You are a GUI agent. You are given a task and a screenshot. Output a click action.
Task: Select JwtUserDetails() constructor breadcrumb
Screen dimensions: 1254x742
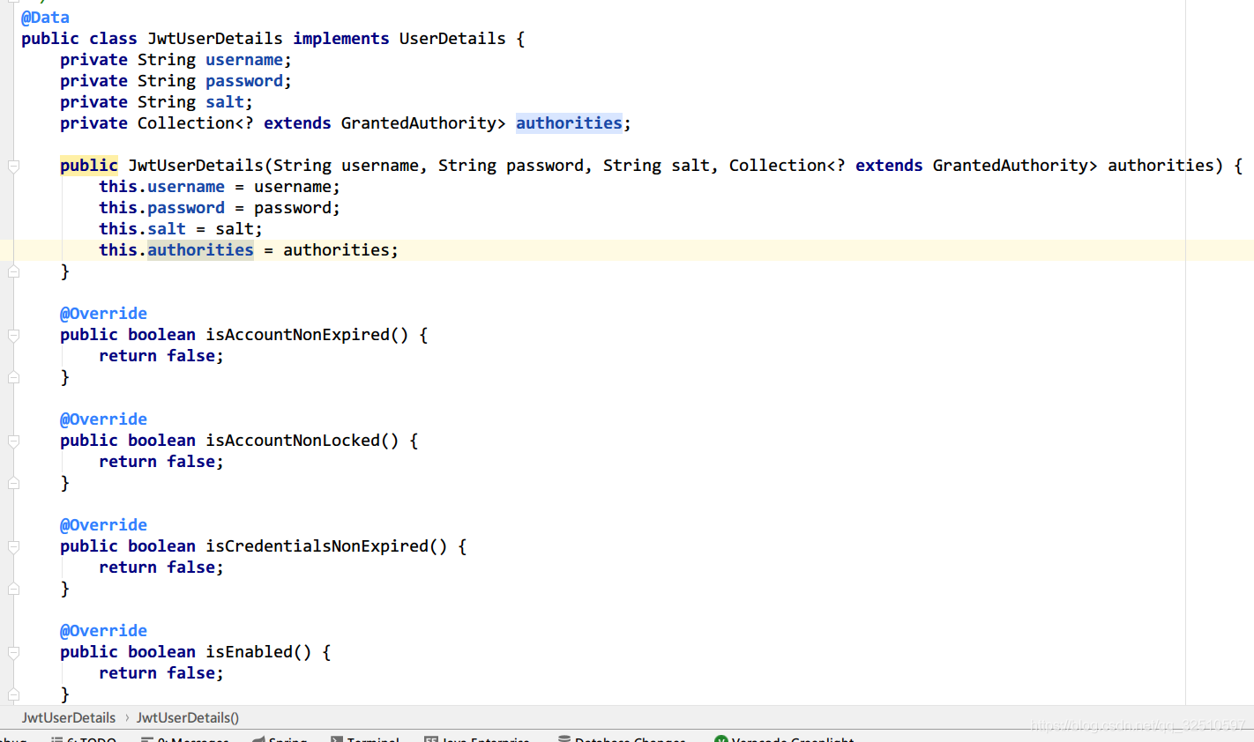pos(187,718)
